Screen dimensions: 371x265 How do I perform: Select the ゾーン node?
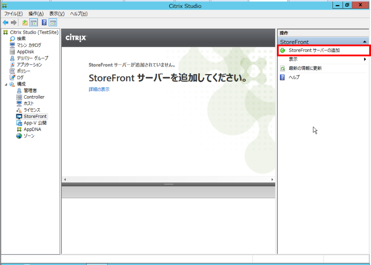tap(29, 136)
